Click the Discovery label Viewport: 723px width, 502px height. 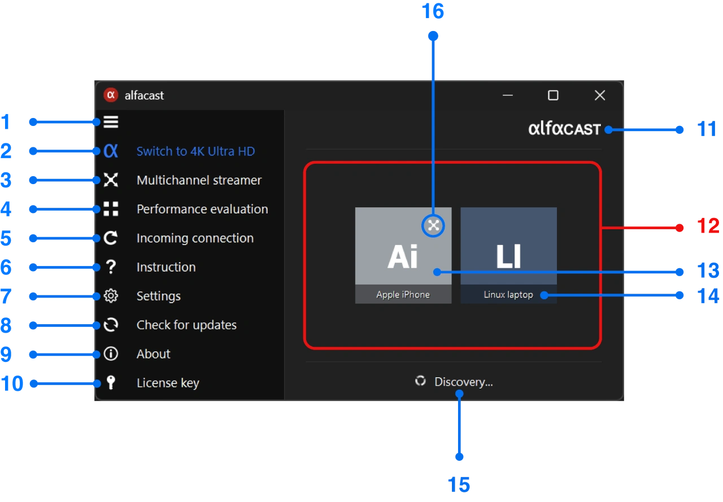(463, 381)
